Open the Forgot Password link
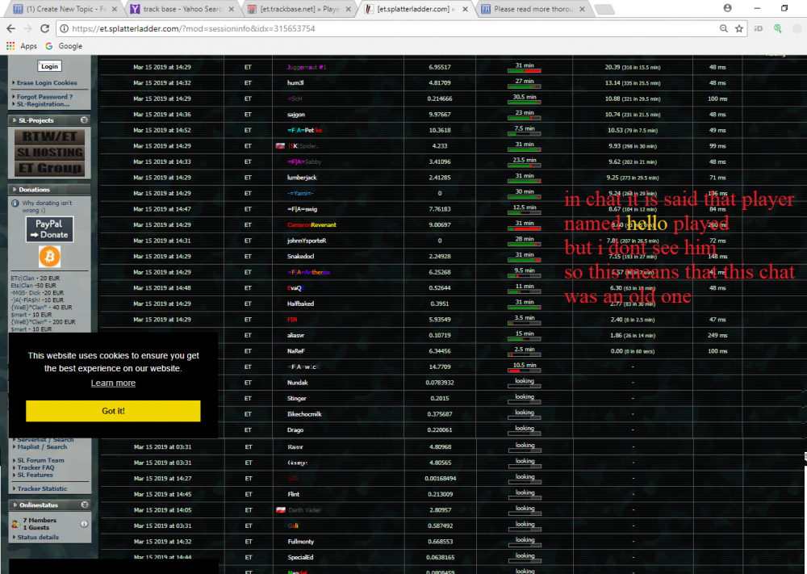 point(44,97)
